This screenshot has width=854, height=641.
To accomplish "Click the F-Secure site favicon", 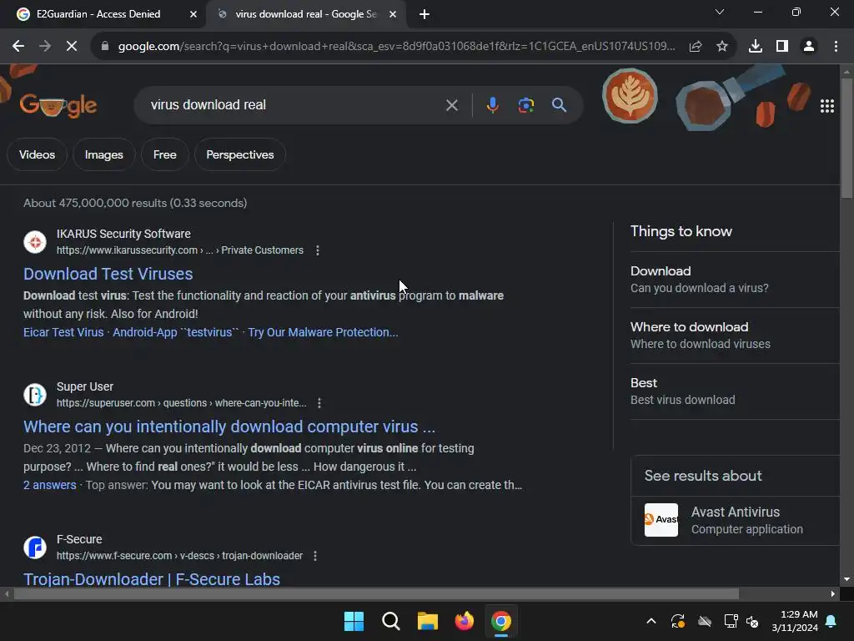I will click(x=35, y=547).
